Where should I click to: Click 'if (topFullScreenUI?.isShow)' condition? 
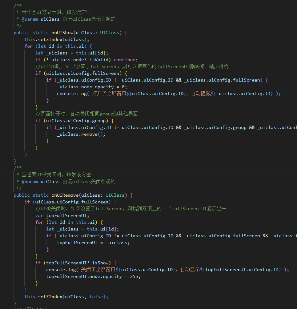coord(73,263)
